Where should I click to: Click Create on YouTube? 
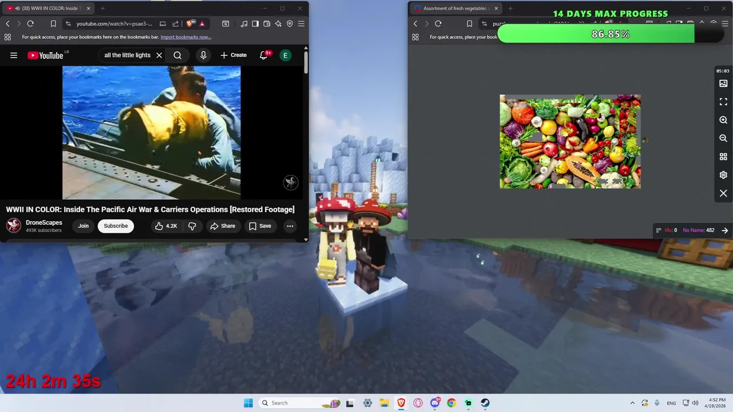[x=233, y=56]
